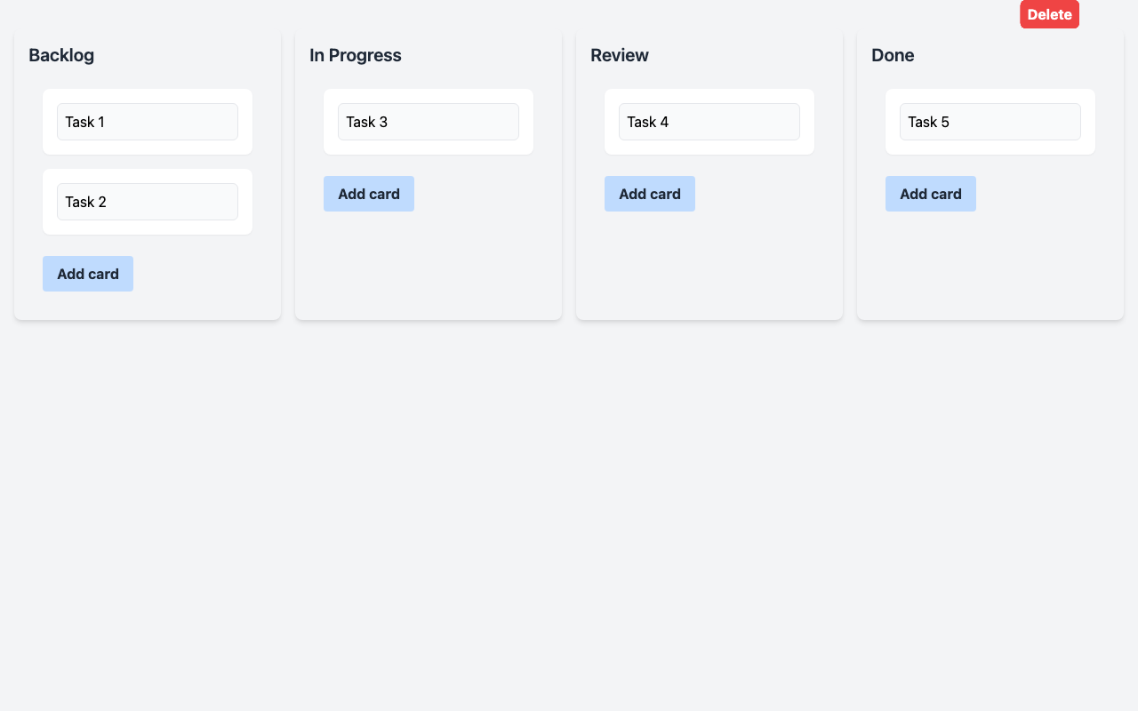The image size is (1138, 711).
Task: Click the Backlog column header
Action: pyautogui.click(x=61, y=55)
